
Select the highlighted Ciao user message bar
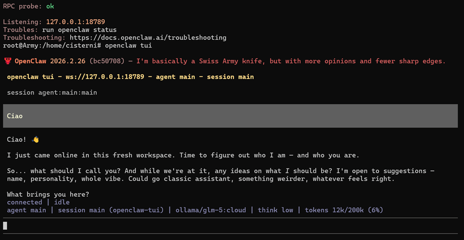point(230,116)
